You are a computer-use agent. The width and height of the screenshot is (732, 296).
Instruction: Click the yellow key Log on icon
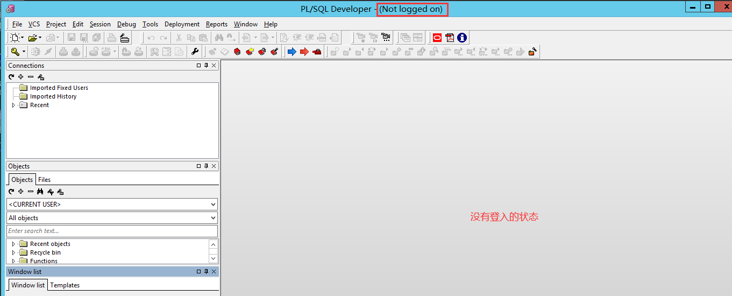[x=15, y=52]
